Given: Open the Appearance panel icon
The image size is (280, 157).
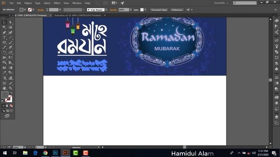Looking at the screenshot, I should click(x=276, y=103).
